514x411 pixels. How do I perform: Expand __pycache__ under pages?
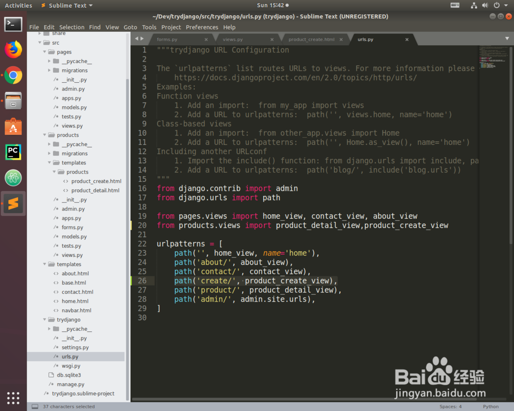(49, 61)
